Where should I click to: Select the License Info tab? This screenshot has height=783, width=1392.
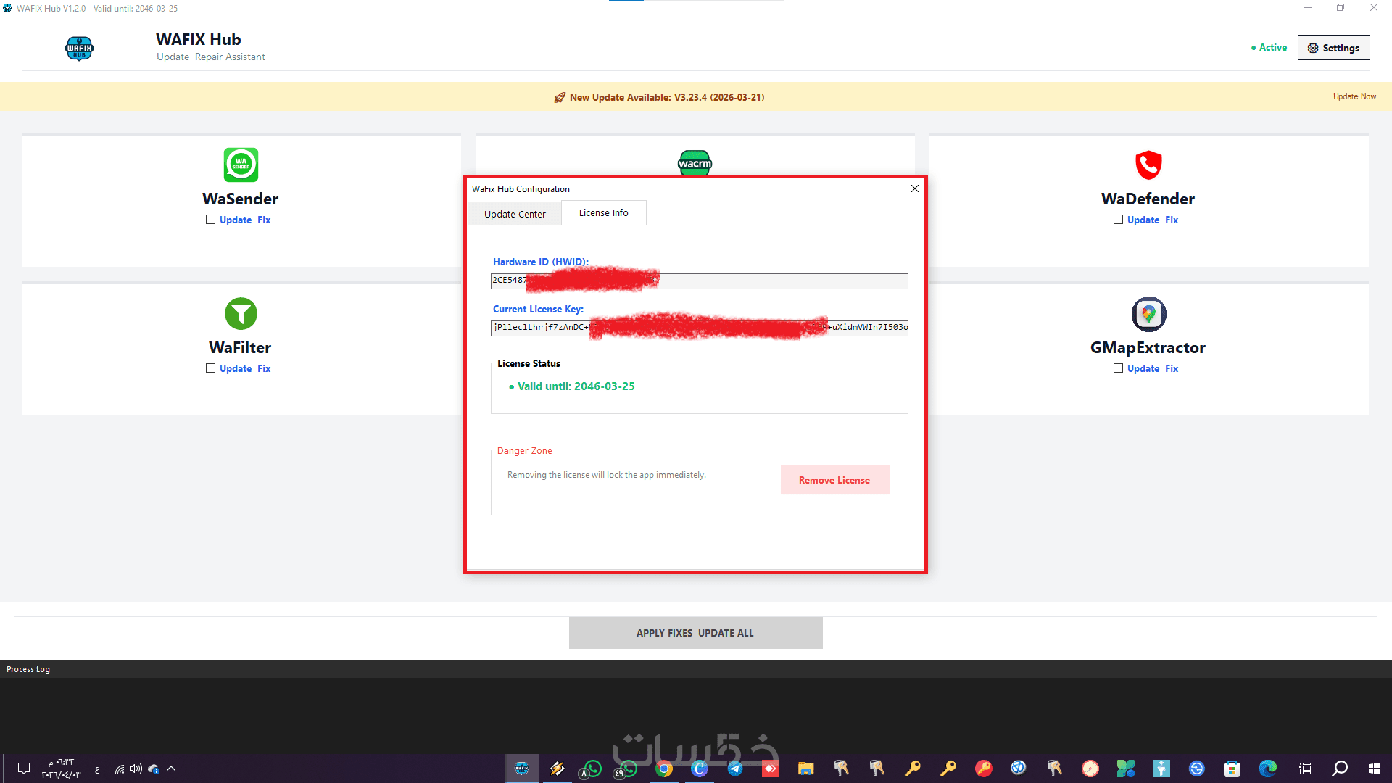coord(603,212)
